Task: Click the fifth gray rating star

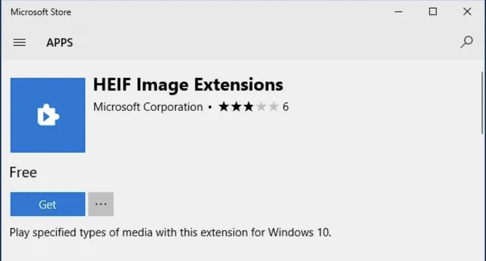Action: [x=273, y=107]
